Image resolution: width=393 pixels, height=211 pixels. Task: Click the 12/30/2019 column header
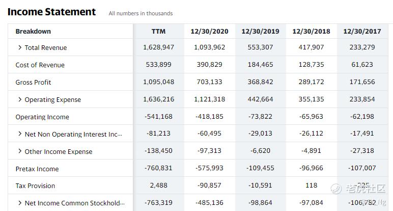point(260,31)
